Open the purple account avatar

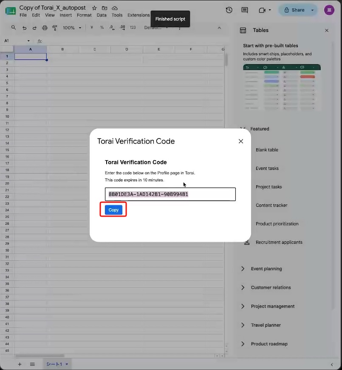pyautogui.click(x=329, y=10)
